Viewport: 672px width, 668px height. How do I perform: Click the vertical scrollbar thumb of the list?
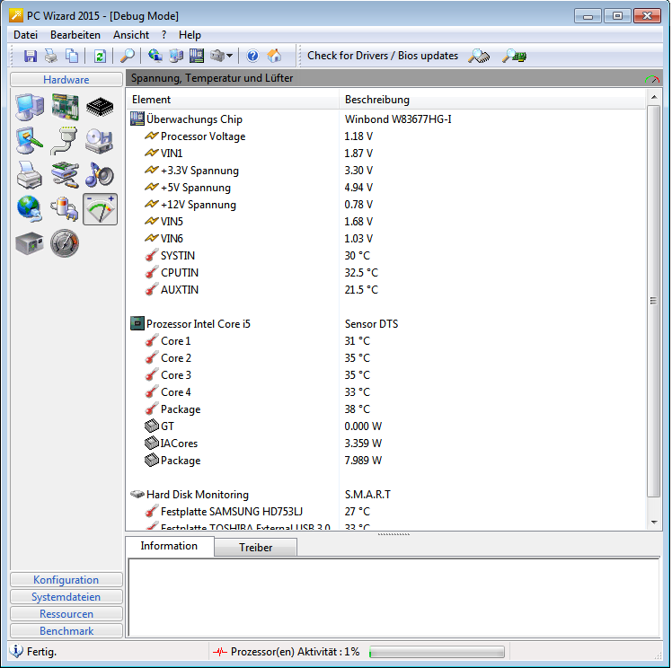tap(653, 301)
